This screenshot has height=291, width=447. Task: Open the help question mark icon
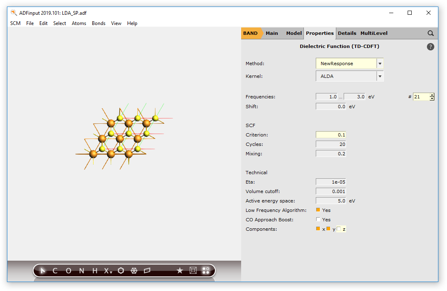click(431, 47)
